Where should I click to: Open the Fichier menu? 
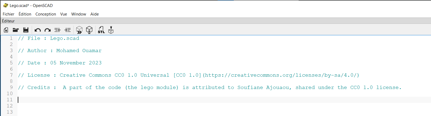(8, 14)
